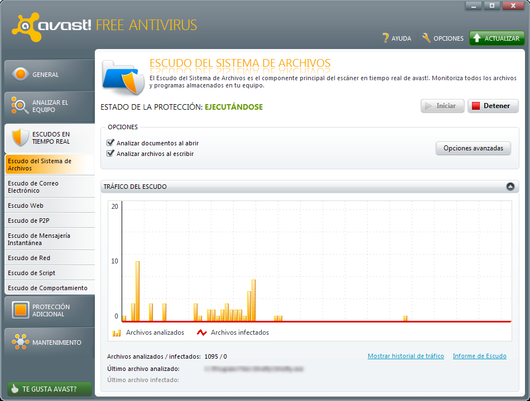Click the Actualizar up-arrow icon
Image resolution: width=530 pixels, height=401 pixels.
pos(476,38)
